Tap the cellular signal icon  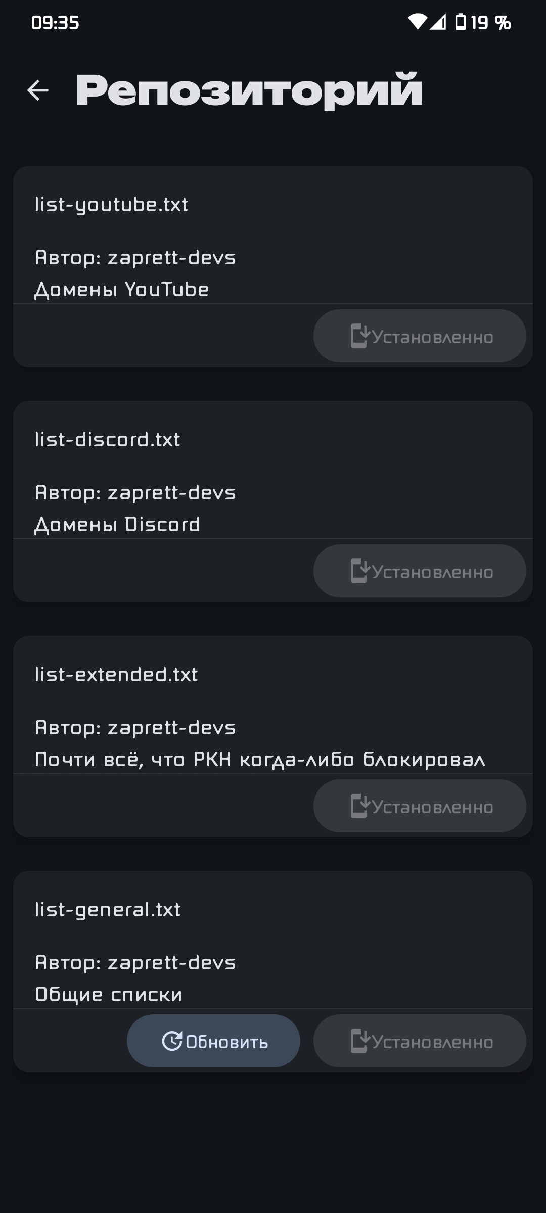click(x=438, y=22)
